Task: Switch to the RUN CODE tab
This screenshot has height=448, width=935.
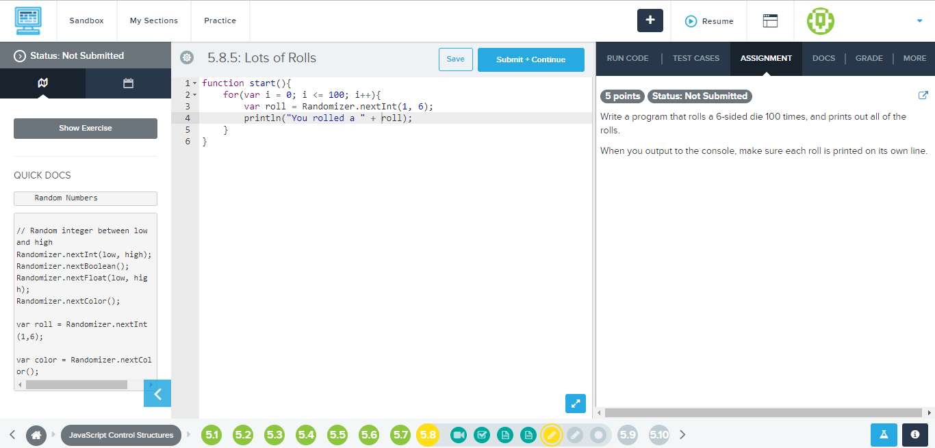Action: pos(628,59)
